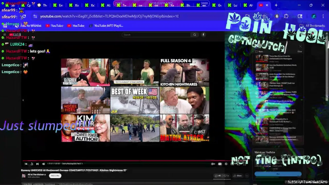329x185 pixels.
Task: Open first playlist video about Teenagers
Action: pos(278,59)
